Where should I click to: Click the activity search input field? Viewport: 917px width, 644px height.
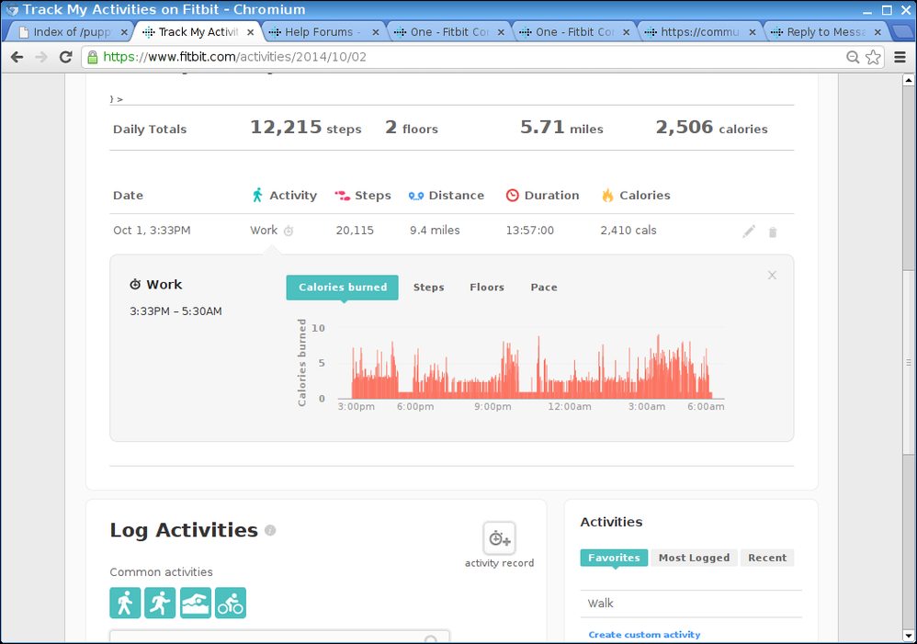279,638
